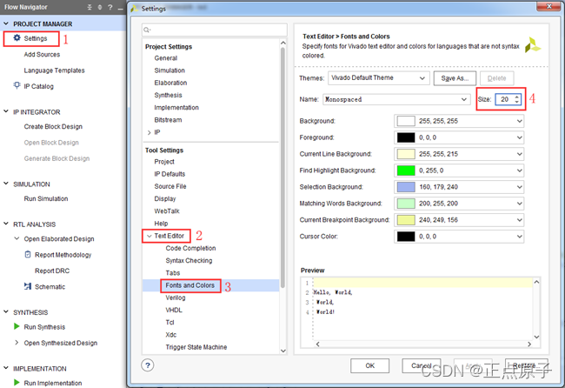Open Language Templates in Flow Navigator
565x388 pixels.
point(54,70)
